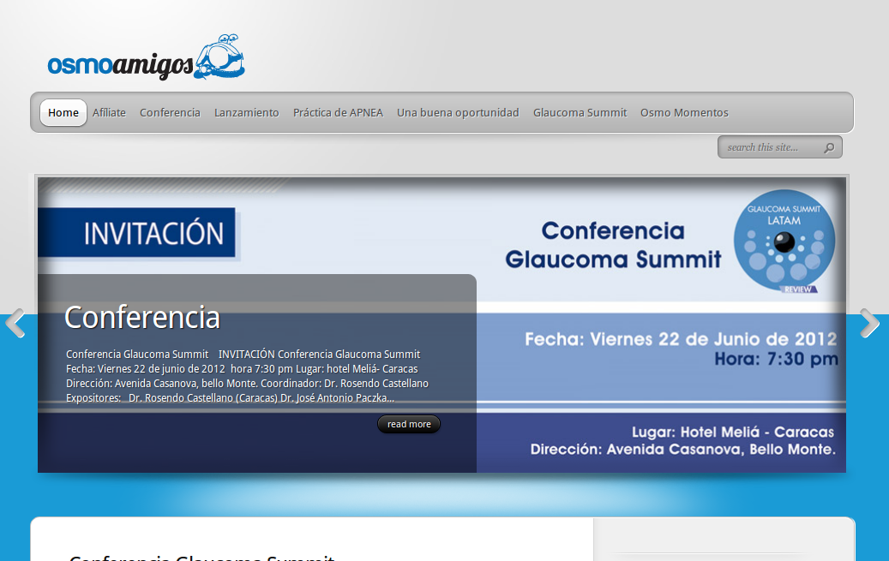This screenshot has width=889, height=561.
Task: Click the Conferencia slide title
Action: [141, 318]
